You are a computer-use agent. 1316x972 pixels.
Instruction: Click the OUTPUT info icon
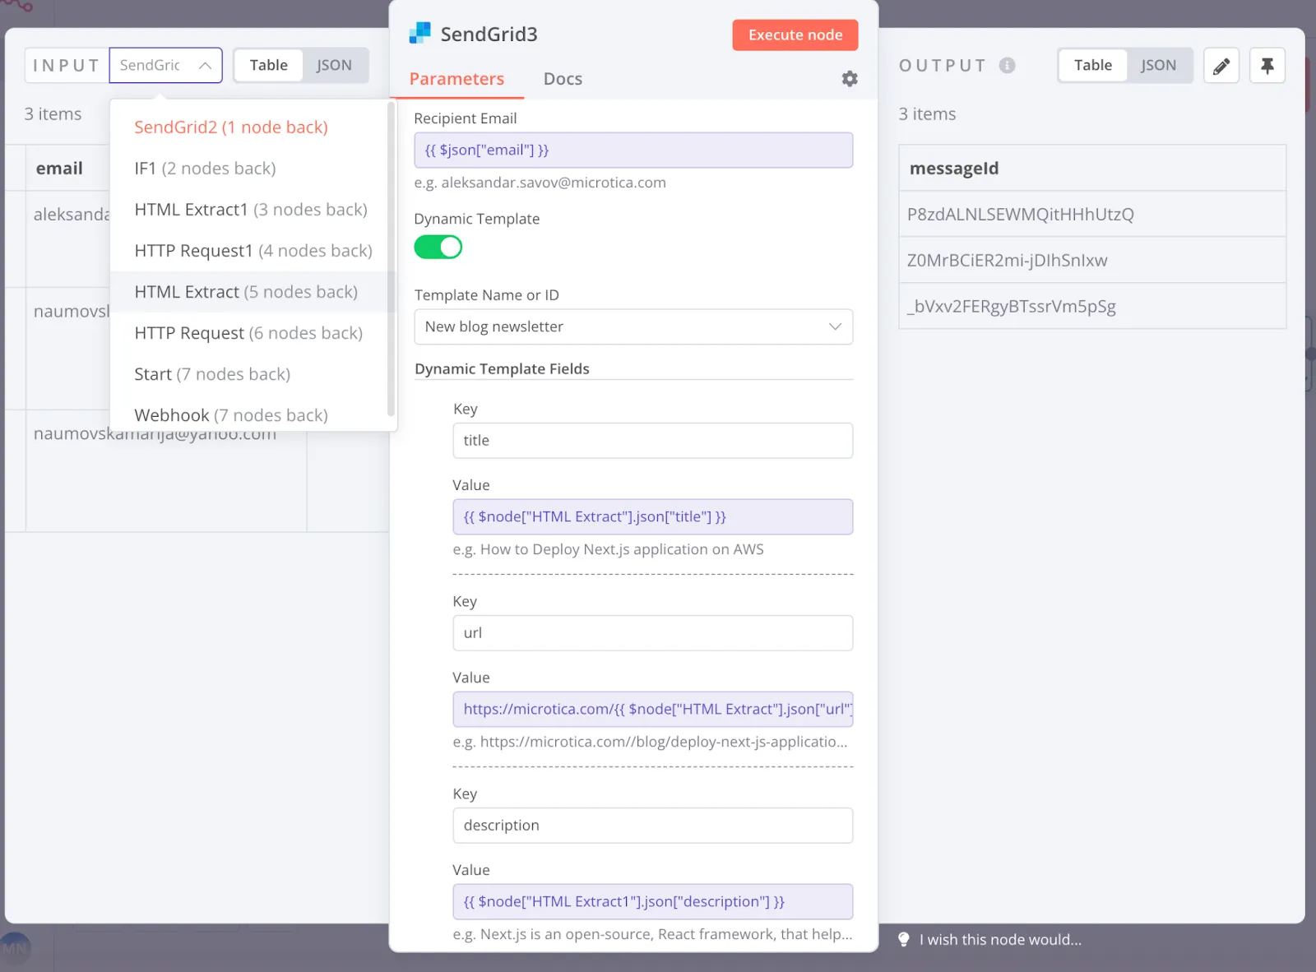pos(1008,66)
